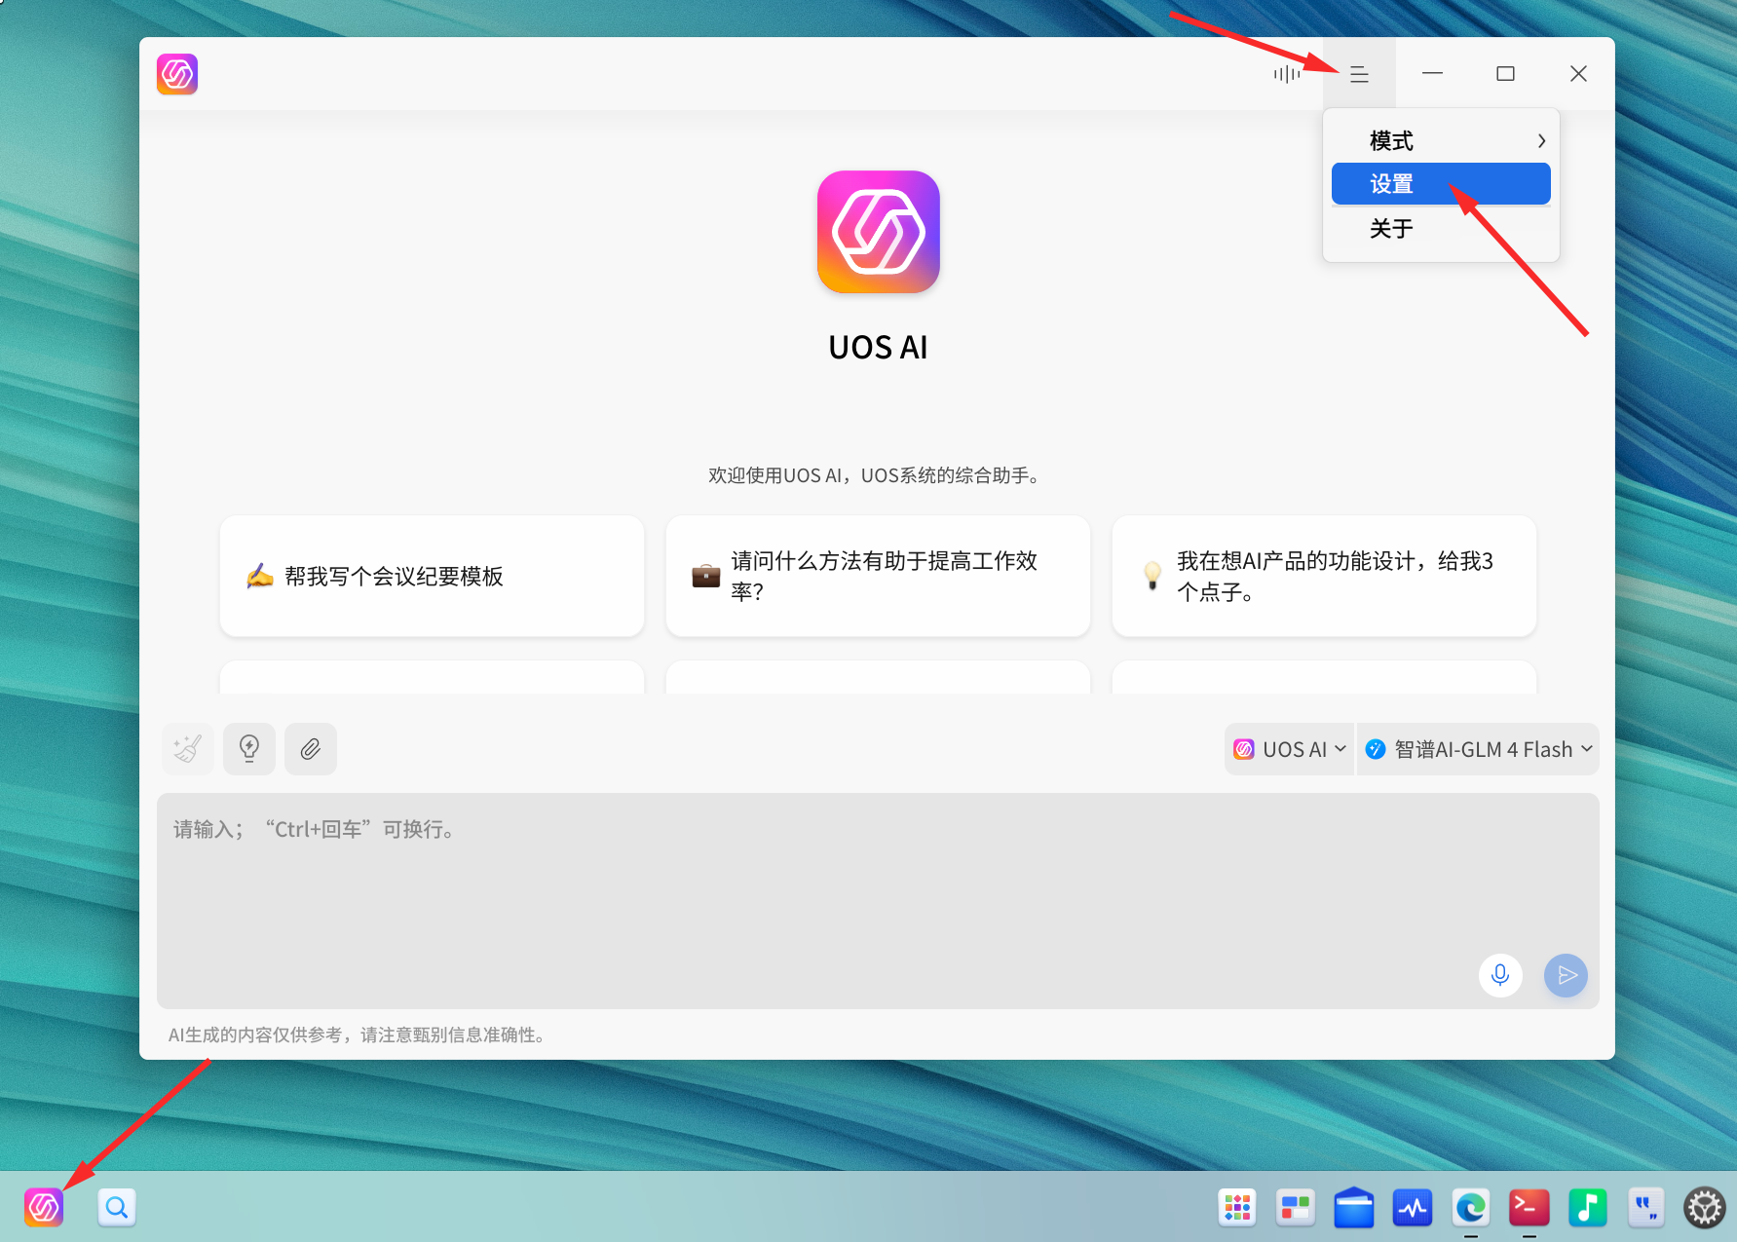The height and width of the screenshot is (1242, 1737).
Task: Maximize the UOS AI window
Action: [x=1505, y=74]
